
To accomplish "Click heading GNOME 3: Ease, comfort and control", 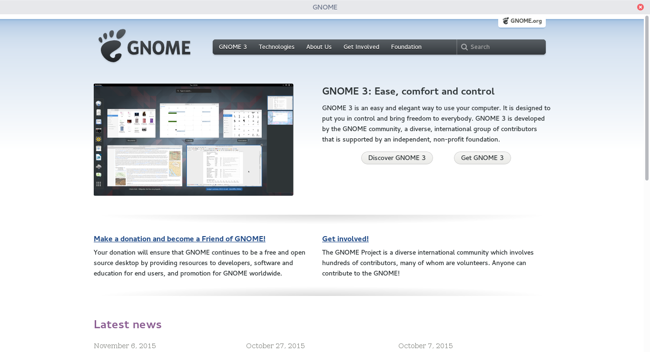I will tap(408, 91).
